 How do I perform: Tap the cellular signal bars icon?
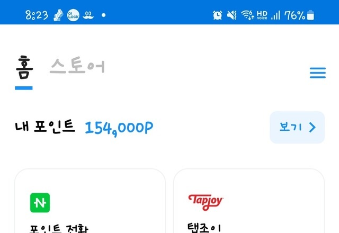coord(275,15)
